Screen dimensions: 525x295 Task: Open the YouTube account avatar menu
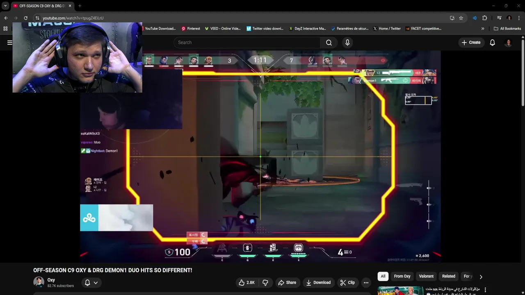(508, 43)
